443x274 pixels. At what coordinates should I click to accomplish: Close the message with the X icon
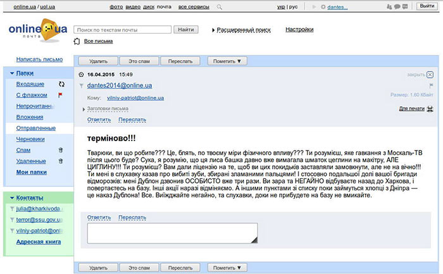430,75
